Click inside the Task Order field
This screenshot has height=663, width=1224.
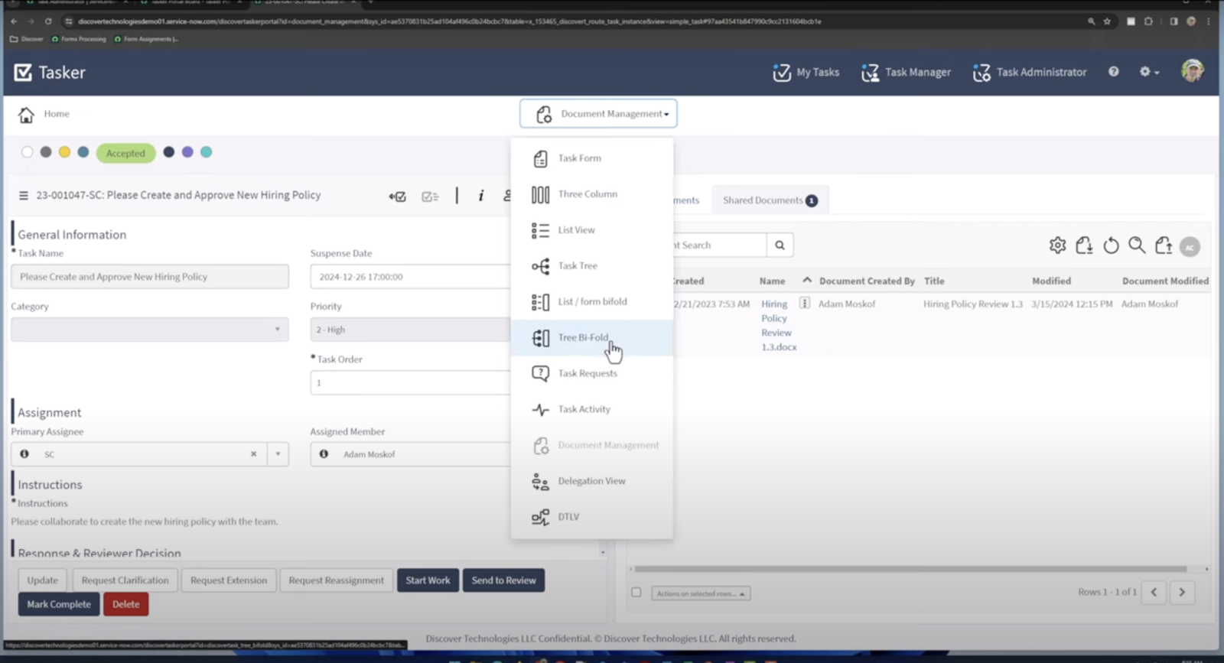click(409, 382)
